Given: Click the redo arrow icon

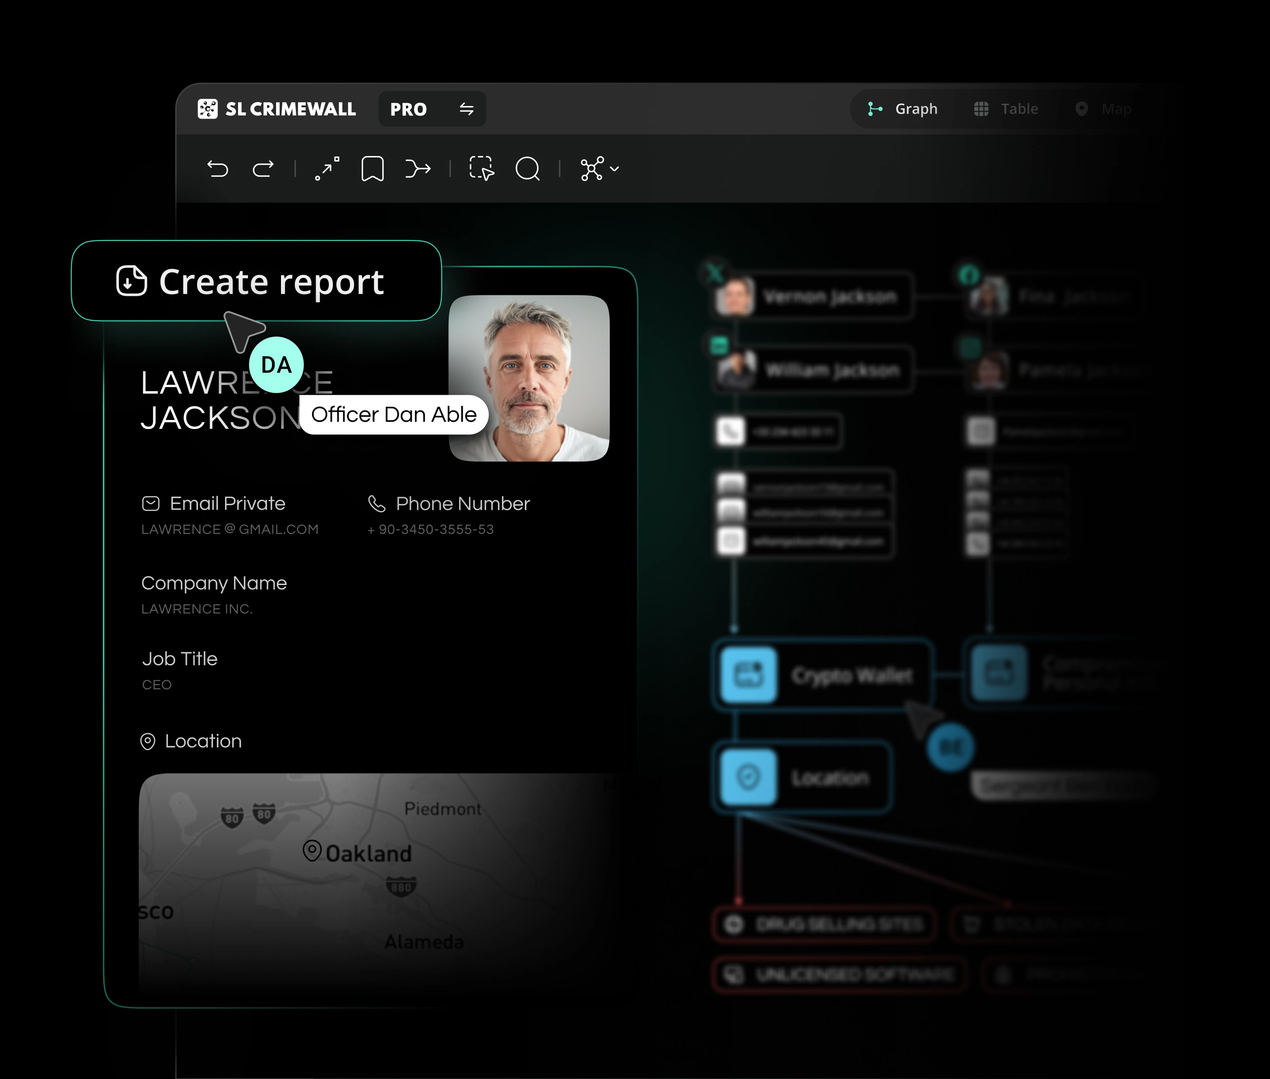Looking at the screenshot, I should coord(263,169).
